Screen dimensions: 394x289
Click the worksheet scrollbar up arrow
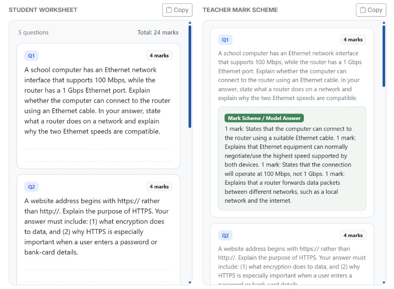(x=190, y=23)
